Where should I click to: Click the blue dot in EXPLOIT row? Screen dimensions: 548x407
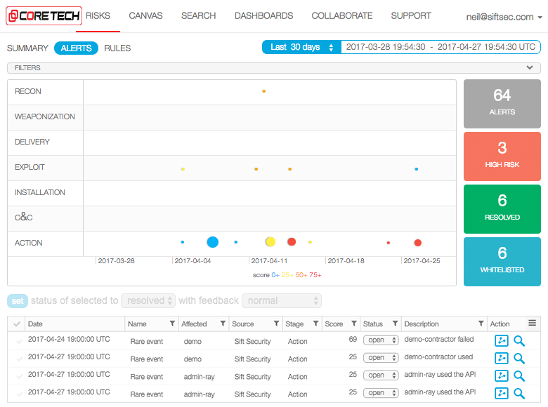pyautogui.click(x=416, y=169)
